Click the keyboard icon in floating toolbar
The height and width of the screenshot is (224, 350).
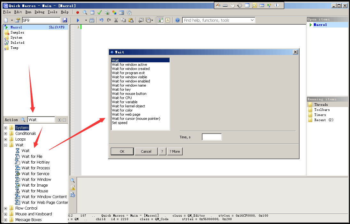(x=225, y=5)
